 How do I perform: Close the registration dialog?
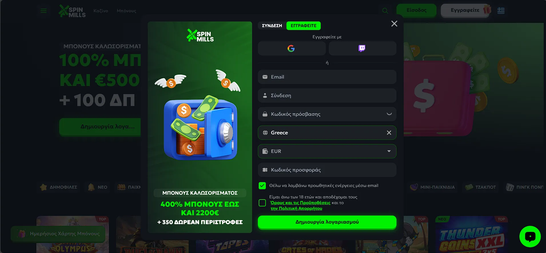tap(394, 24)
